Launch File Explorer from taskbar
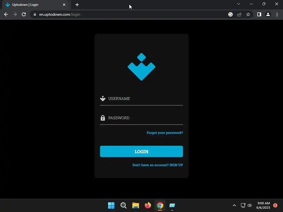This screenshot has width=283, height=212. 135,205
